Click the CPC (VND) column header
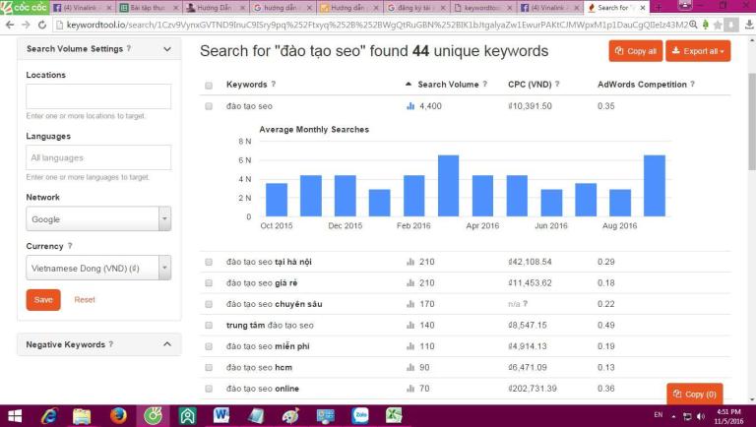The width and height of the screenshot is (756, 427). point(530,85)
